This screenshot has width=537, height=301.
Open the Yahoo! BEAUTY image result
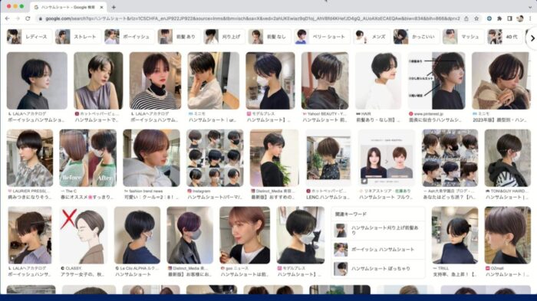[x=325, y=80]
